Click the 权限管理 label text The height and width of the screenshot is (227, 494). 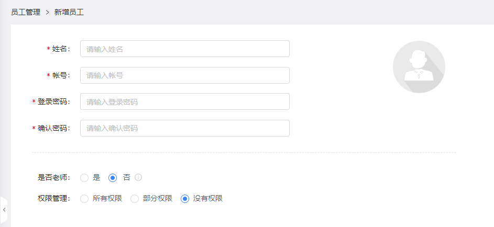(53, 199)
